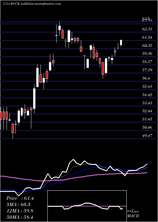Select the last white candlestick on the right

(x=121, y=43)
